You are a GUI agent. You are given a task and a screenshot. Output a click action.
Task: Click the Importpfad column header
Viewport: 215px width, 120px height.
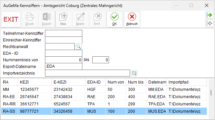(187, 82)
